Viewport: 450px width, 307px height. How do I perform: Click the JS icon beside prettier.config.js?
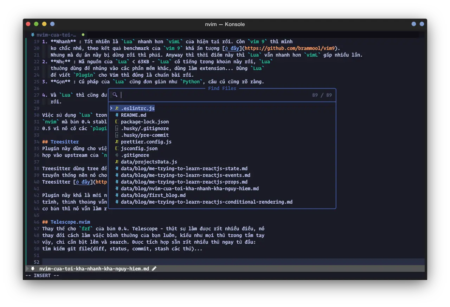pos(117,142)
